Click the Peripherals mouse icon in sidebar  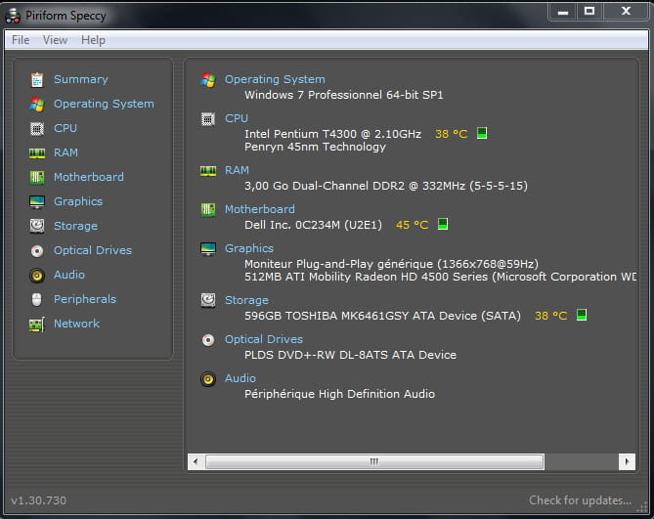[37, 299]
